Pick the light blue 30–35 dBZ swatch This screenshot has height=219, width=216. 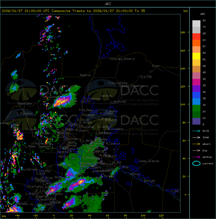(196, 101)
